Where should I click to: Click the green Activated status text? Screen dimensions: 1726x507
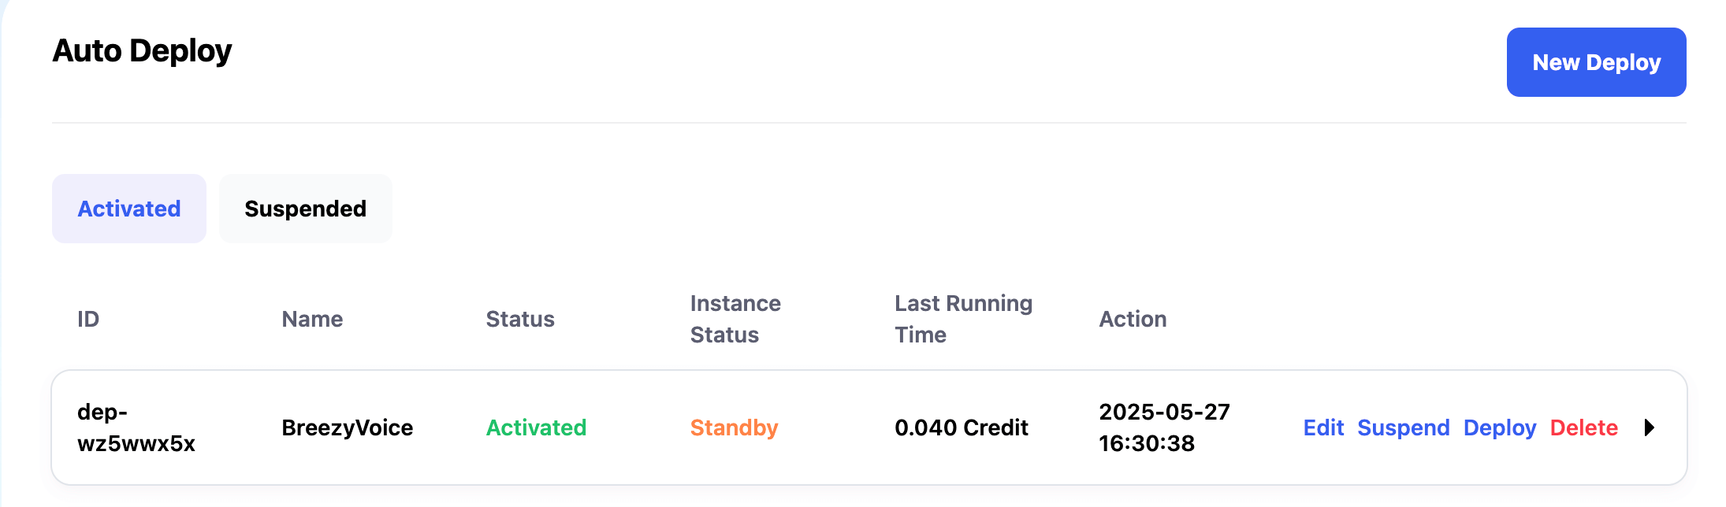[x=536, y=427]
